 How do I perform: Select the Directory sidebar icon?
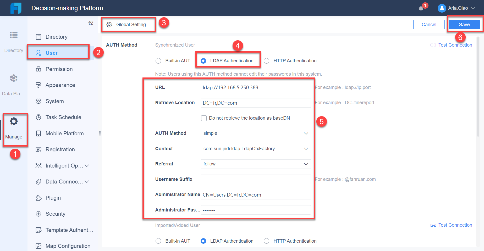[x=13, y=35]
